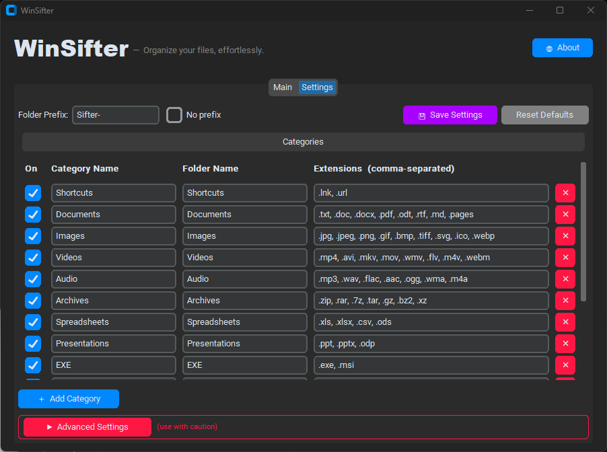Click the Spreadsheets folder name field
607x452 pixels.
click(x=245, y=322)
